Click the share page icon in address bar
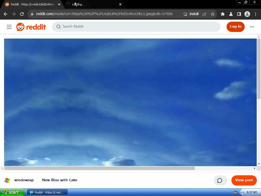Screen dimensions: 261x196 (204, 14)
